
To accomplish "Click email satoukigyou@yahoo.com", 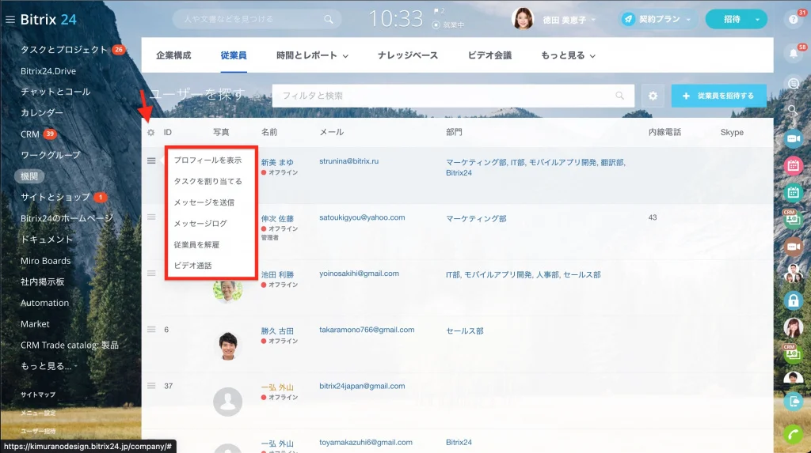I will (362, 217).
